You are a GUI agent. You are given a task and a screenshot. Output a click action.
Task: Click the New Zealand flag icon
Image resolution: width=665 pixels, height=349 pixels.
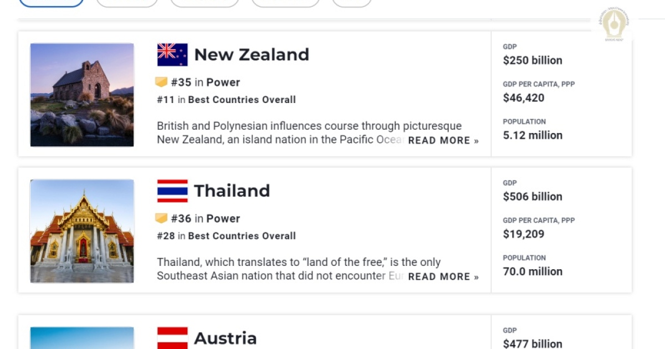click(172, 55)
